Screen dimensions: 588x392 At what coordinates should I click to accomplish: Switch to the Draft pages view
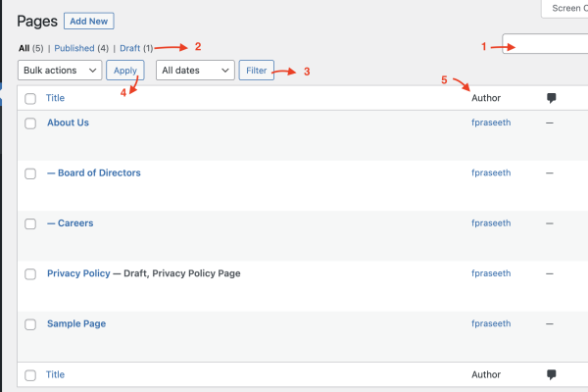[x=130, y=47]
